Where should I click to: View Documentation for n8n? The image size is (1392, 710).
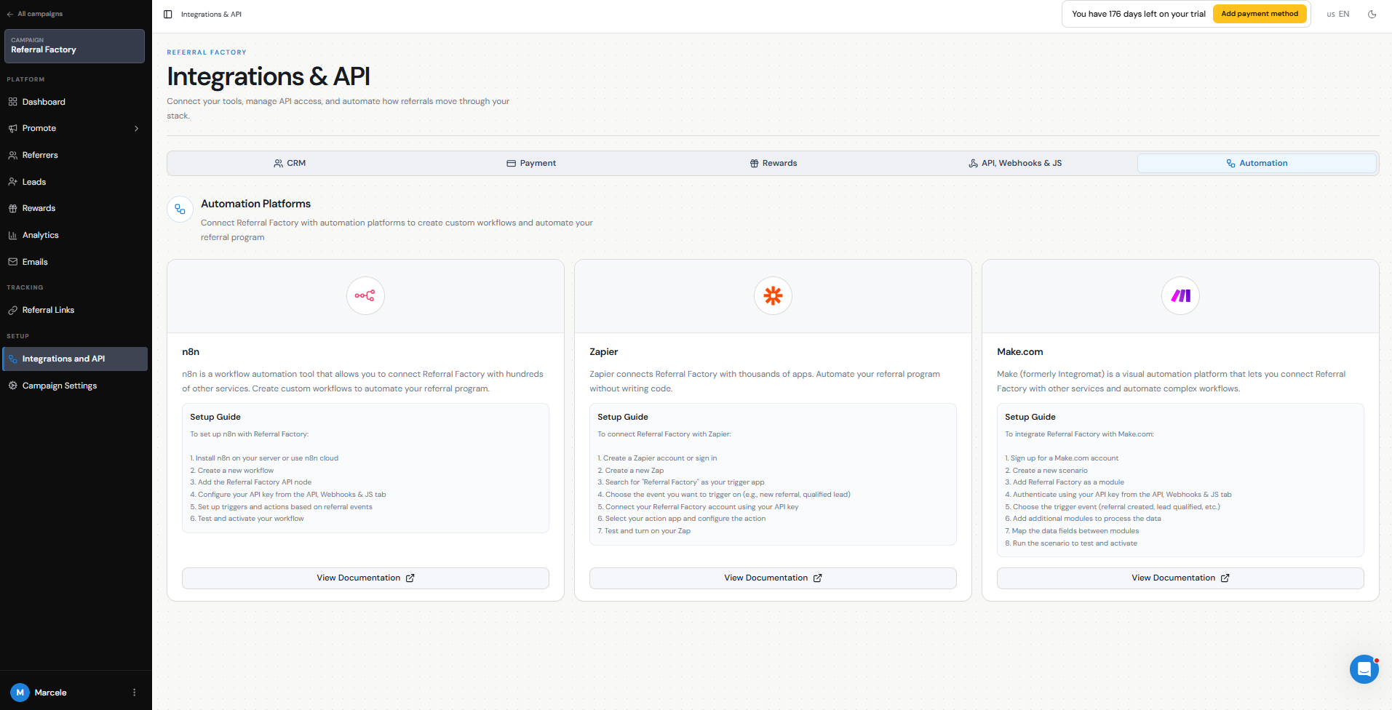click(x=365, y=578)
